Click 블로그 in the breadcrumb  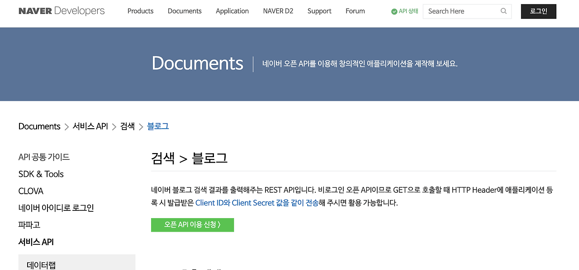point(158,126)
